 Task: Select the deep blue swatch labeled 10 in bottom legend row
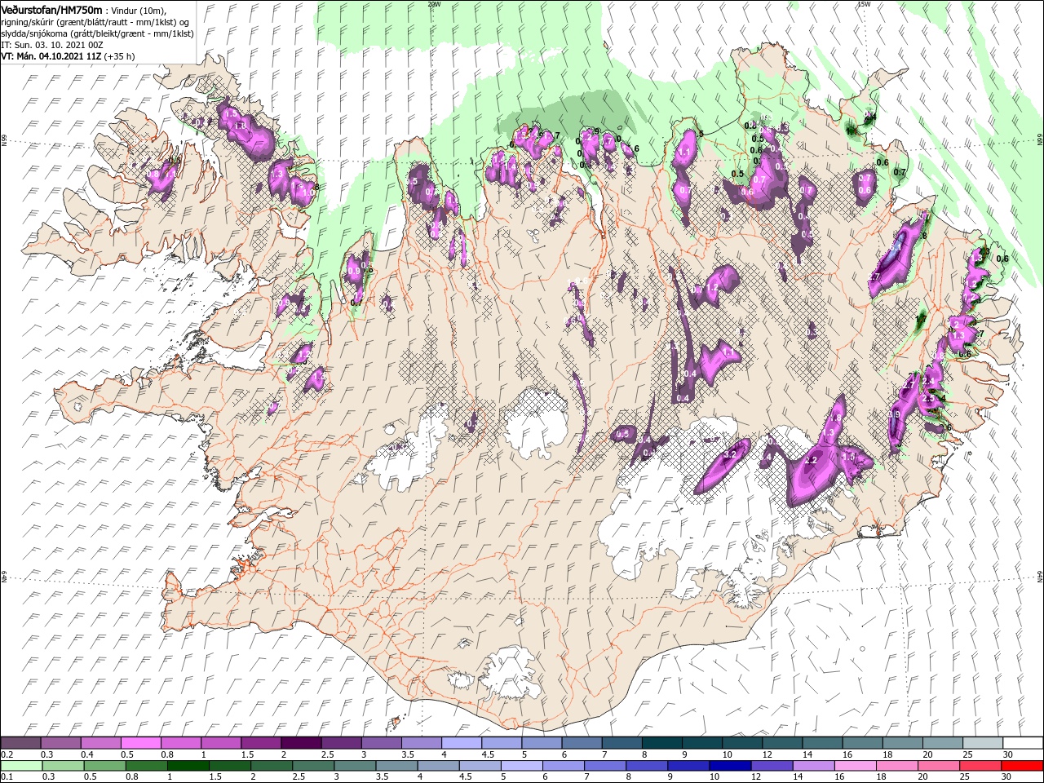[728, 766]
